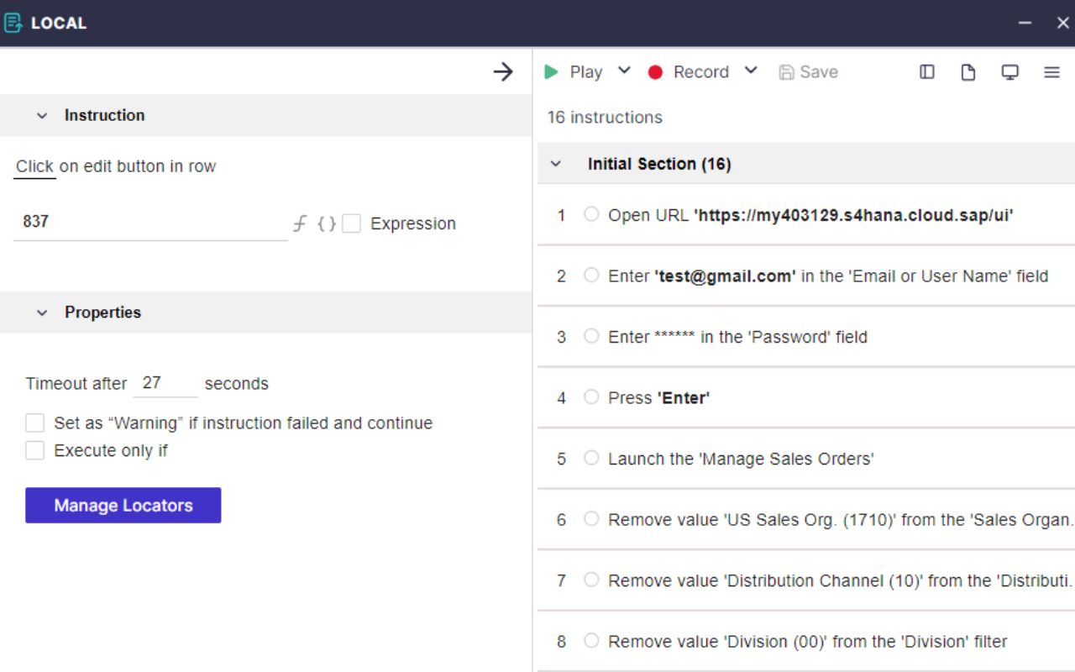Click inside the timeout seconds field
Viewport: 1075px width, 672px height.
pos(165,383)
